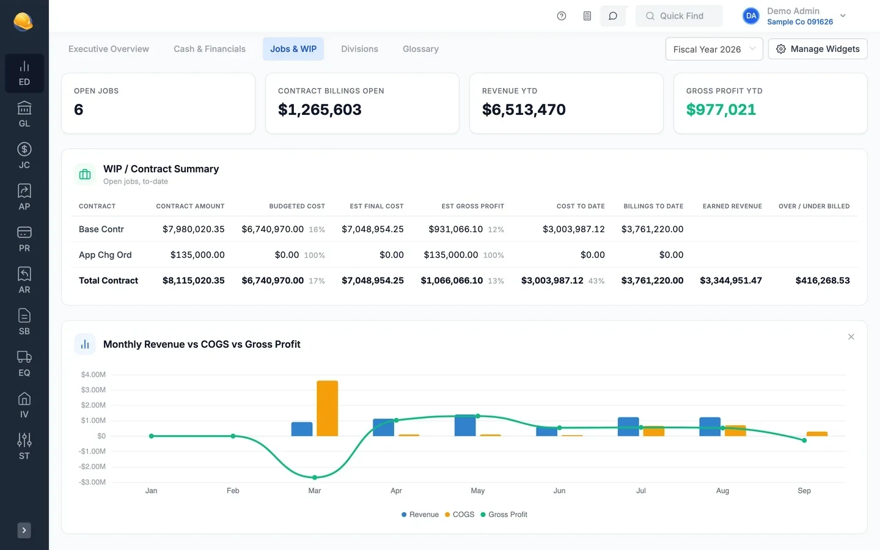
Task: Open the EQ equipment module
Action: coord(24,364)
